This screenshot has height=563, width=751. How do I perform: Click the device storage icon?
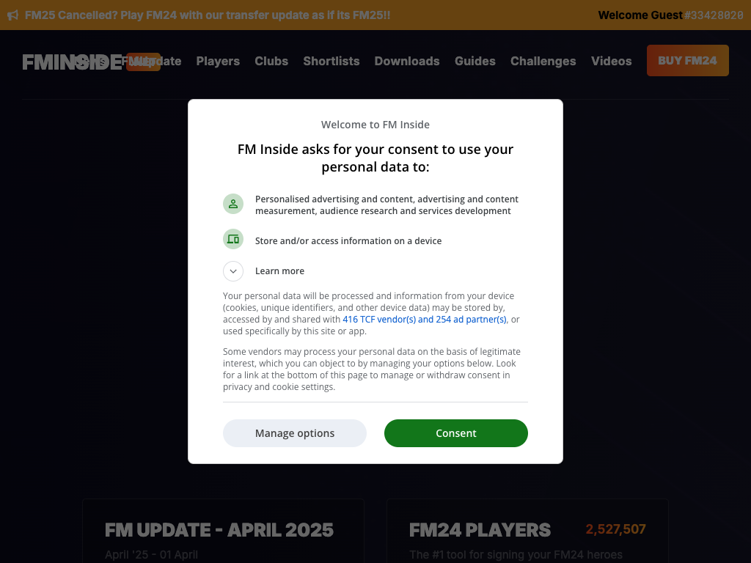(x=233, y=239)
